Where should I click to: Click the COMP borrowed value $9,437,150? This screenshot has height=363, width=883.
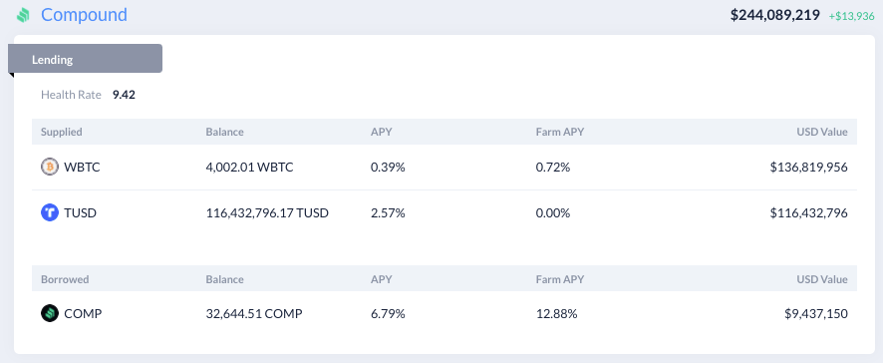(x=816, y=314)
